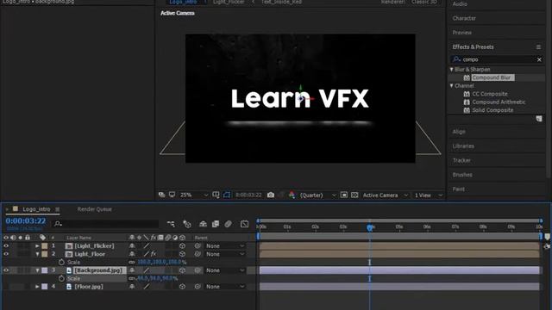The width and height of the screenshot is (552, 310).
Task: Enable motion blur for all layers
Action: pyautogui.click(x=228, y=224)
